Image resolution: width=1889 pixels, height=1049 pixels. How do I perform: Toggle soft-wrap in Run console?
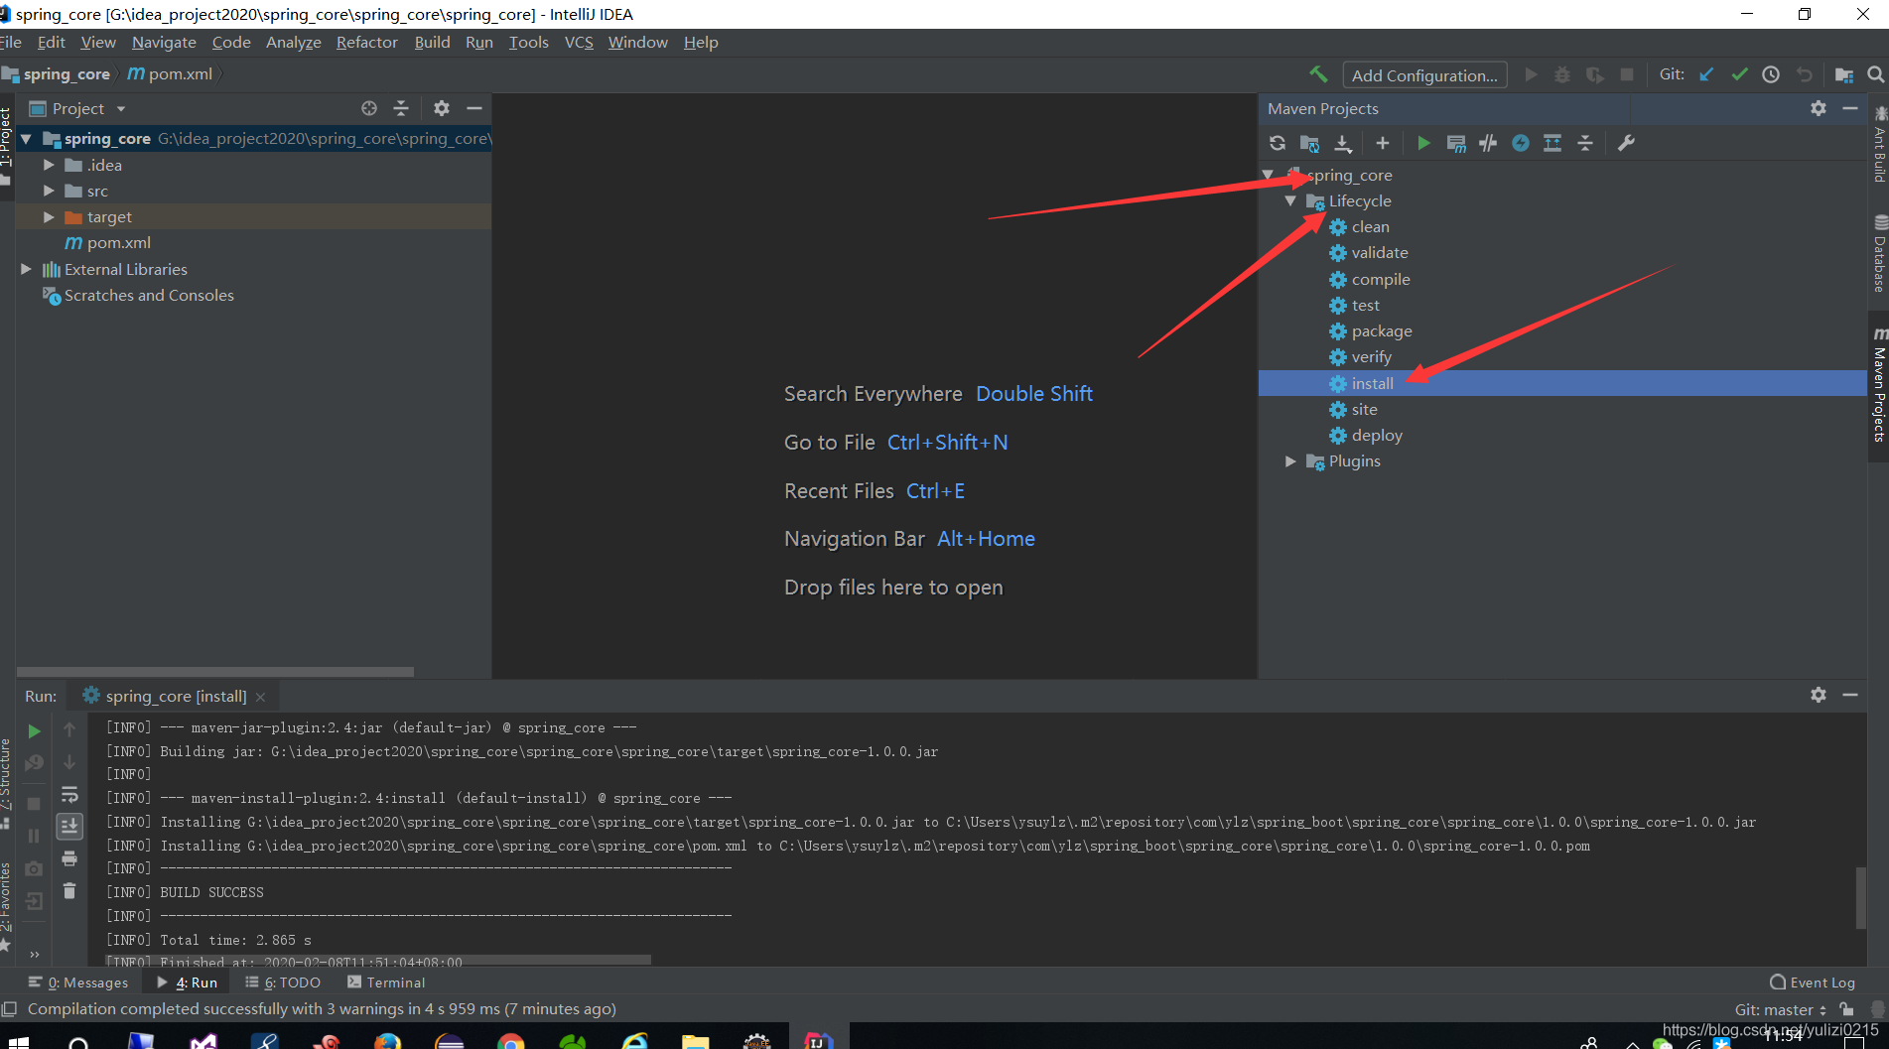(x=69, y=795)
